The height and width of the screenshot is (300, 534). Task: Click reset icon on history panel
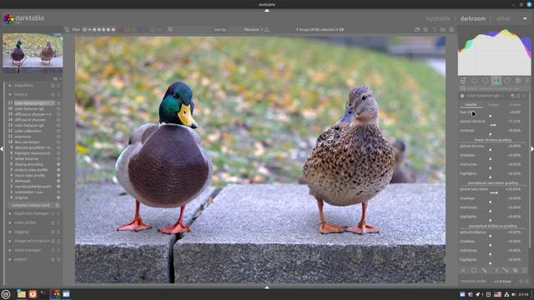coord(53,94)
